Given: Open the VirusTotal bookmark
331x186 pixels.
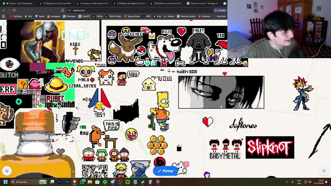Looking at the screenshot, I should (x=219, y=16).
